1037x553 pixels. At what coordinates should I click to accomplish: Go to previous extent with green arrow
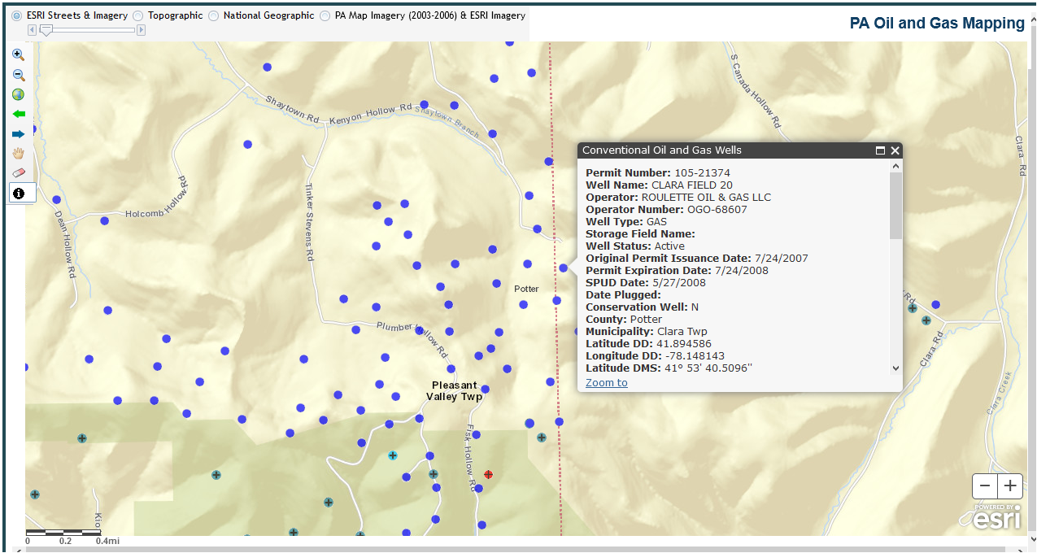[x=18, y=114]
